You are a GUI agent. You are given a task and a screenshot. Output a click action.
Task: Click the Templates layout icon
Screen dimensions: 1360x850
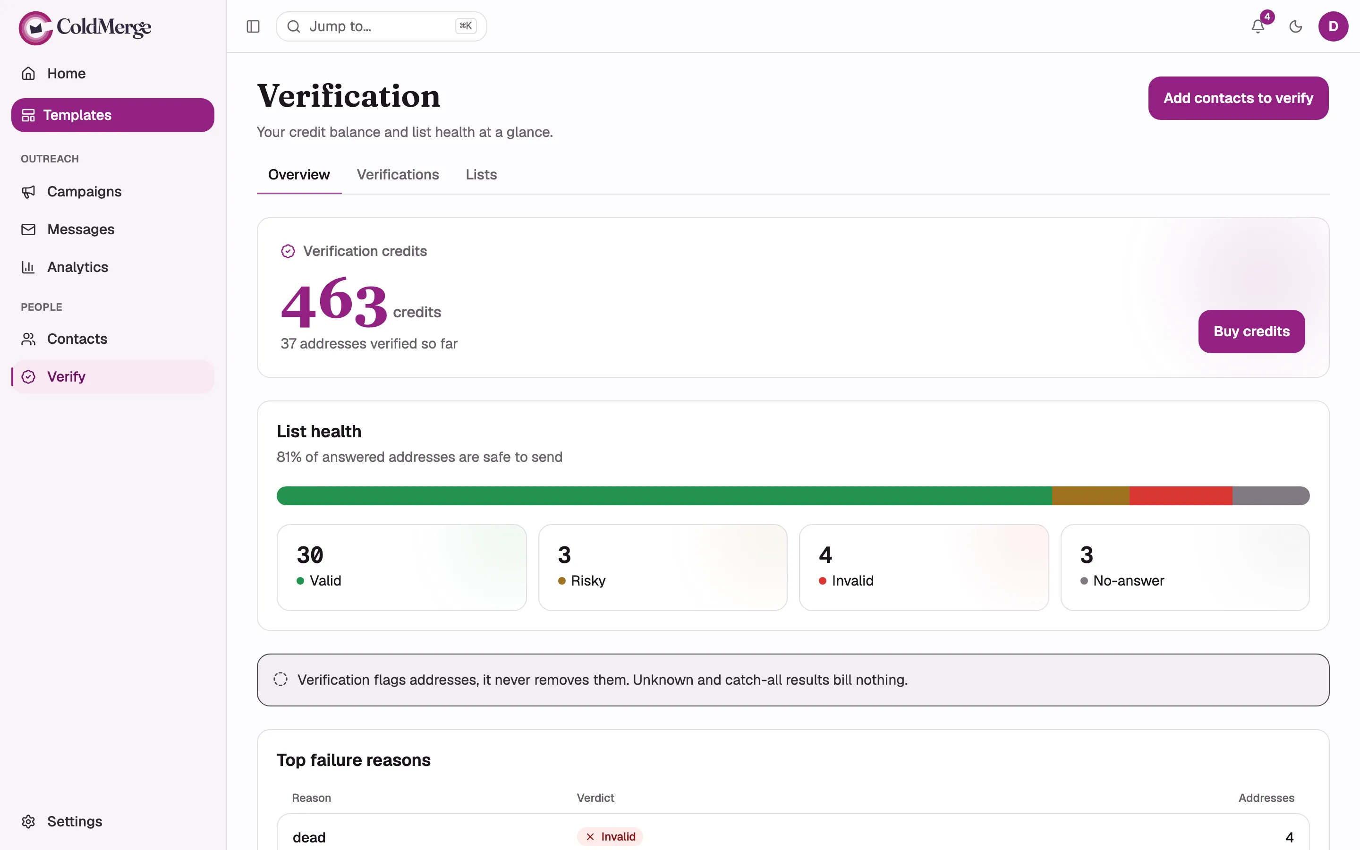28,115
